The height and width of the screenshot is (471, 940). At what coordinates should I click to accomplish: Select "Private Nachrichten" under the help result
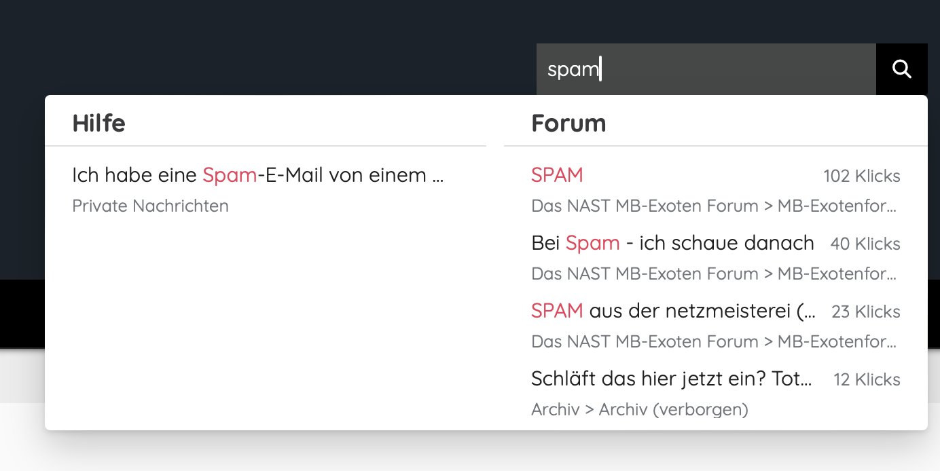point(150,206)
